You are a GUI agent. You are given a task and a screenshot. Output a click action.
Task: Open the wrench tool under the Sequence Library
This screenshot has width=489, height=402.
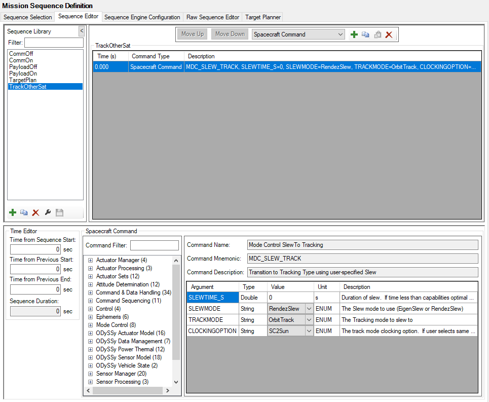[47, 212]
